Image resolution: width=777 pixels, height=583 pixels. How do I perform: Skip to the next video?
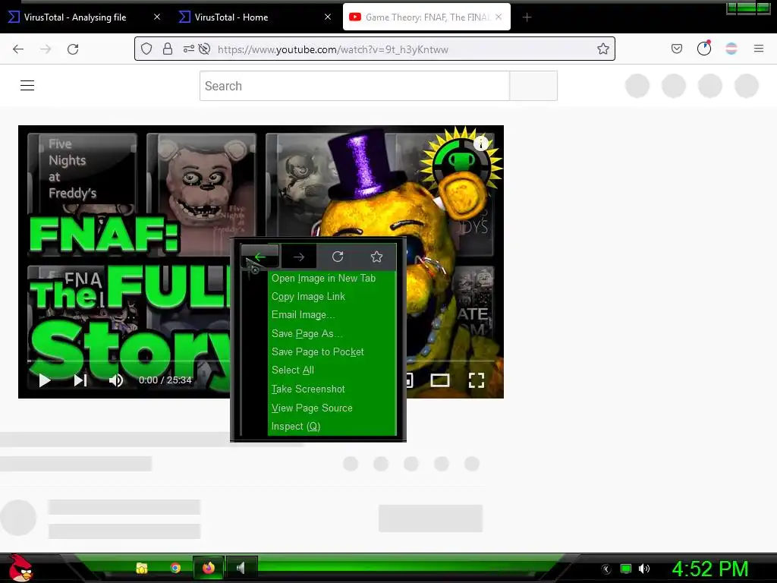click(80, 380)
